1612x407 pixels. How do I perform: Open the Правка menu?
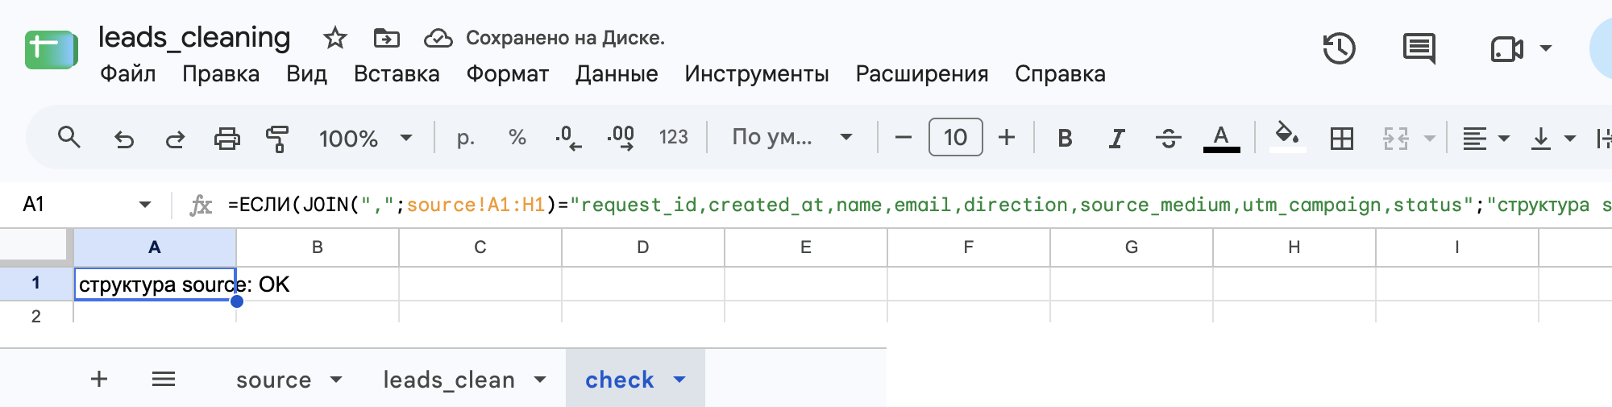click(x=221, y=74)
